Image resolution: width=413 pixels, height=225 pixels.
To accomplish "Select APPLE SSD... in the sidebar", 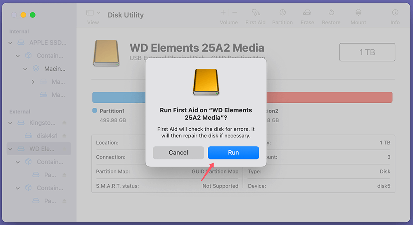I will click(x=47, y=43).
